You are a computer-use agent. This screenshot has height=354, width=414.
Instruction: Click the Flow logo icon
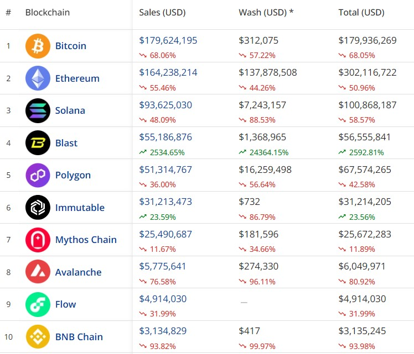click(38, 304)
